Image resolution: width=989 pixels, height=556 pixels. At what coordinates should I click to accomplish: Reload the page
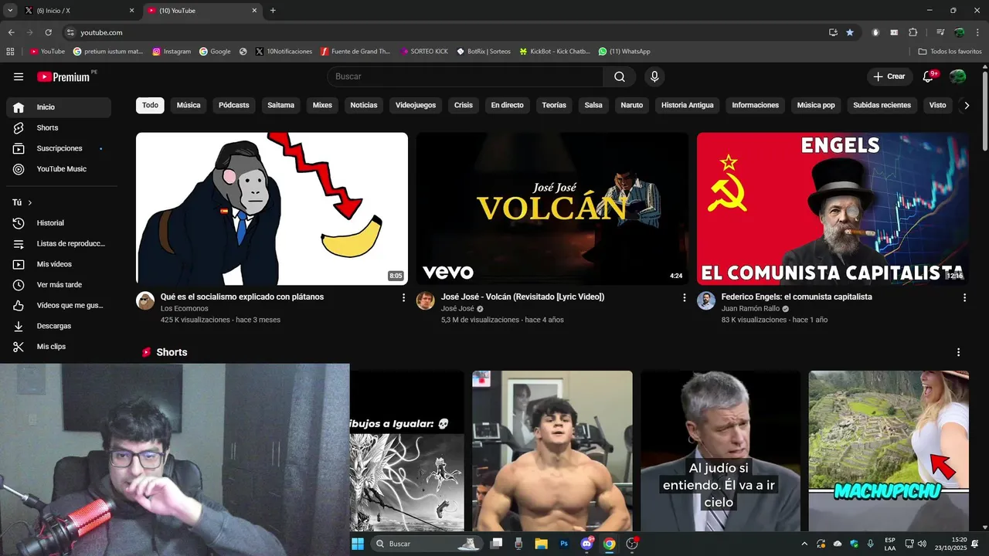coord(48,32)
